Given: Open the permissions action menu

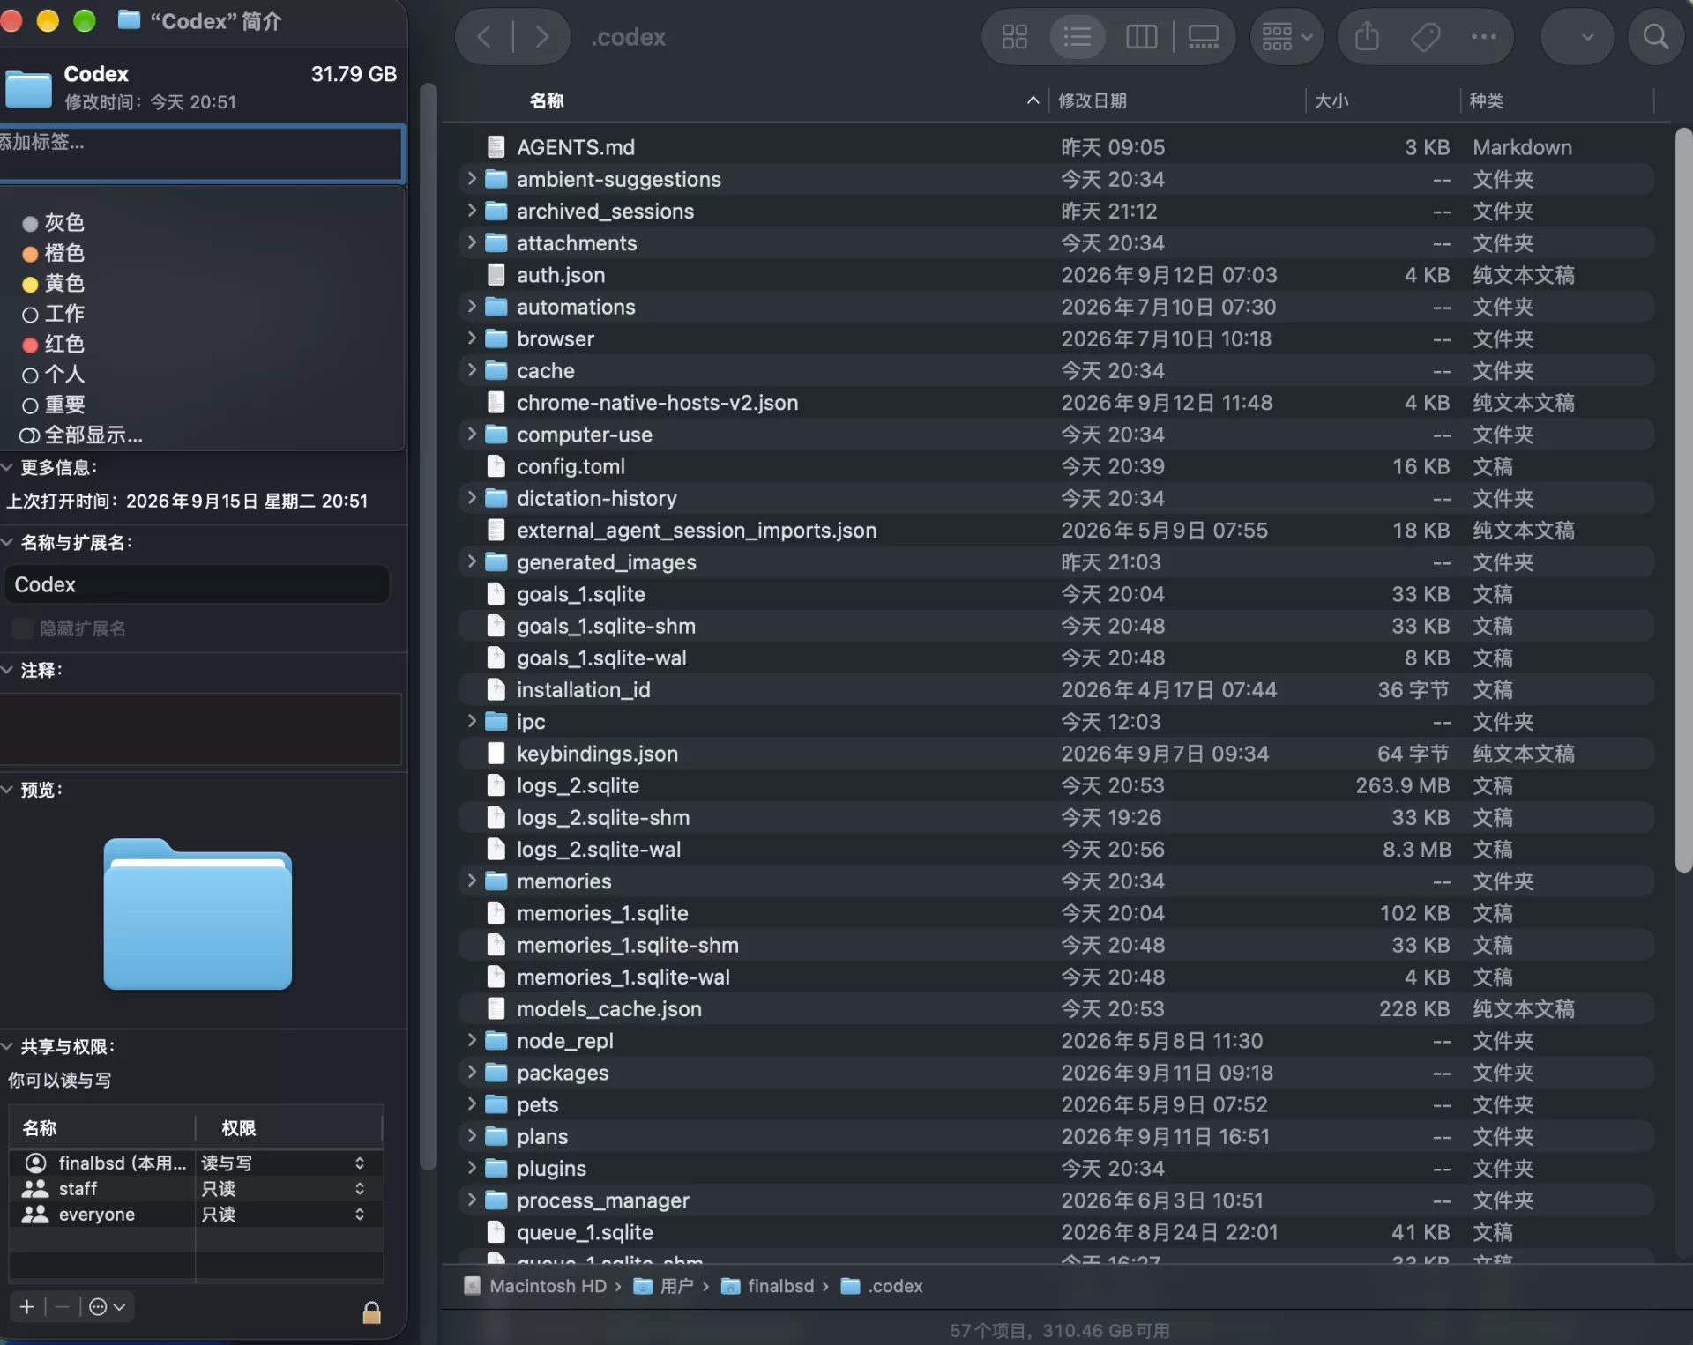Looking at the screenshot, I should pos(108,1306).
